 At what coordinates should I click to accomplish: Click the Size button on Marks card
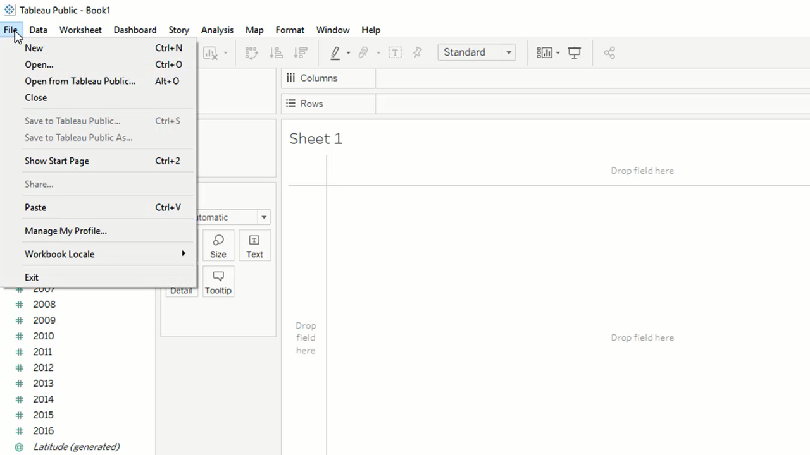(218, 246)
